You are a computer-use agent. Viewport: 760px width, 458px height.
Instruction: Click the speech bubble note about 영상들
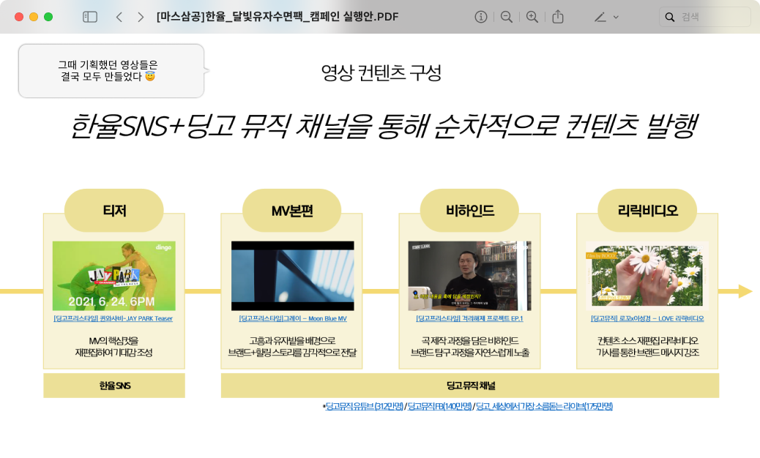[111, 71]
